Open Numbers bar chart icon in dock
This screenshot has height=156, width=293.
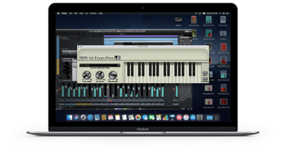[x=166, y=118]
